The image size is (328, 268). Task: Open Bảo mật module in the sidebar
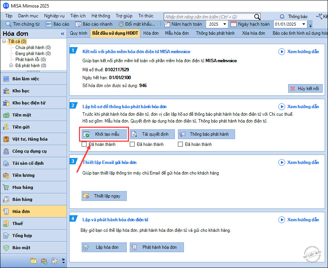coord(33,248)
